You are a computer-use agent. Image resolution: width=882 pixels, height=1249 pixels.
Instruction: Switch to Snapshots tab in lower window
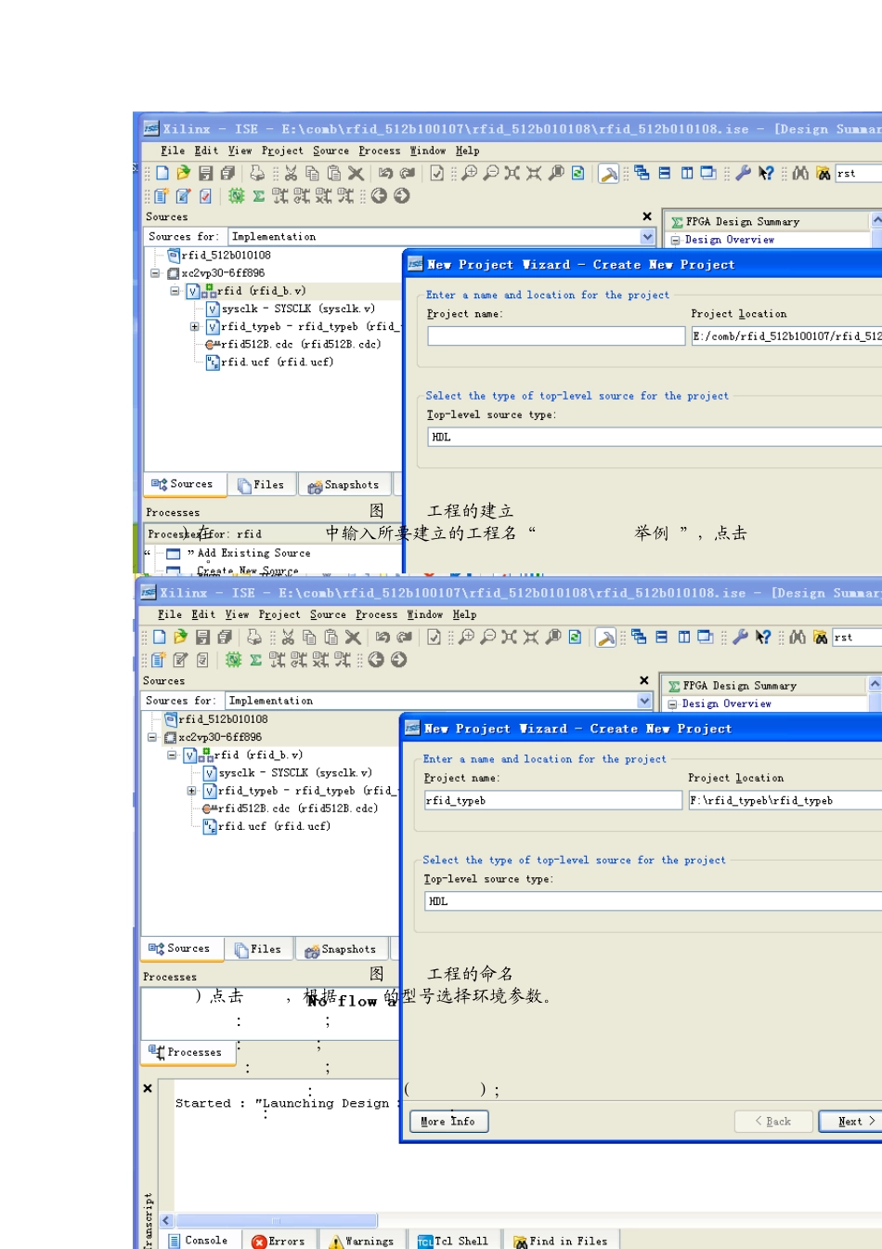(x=341, y=950)
